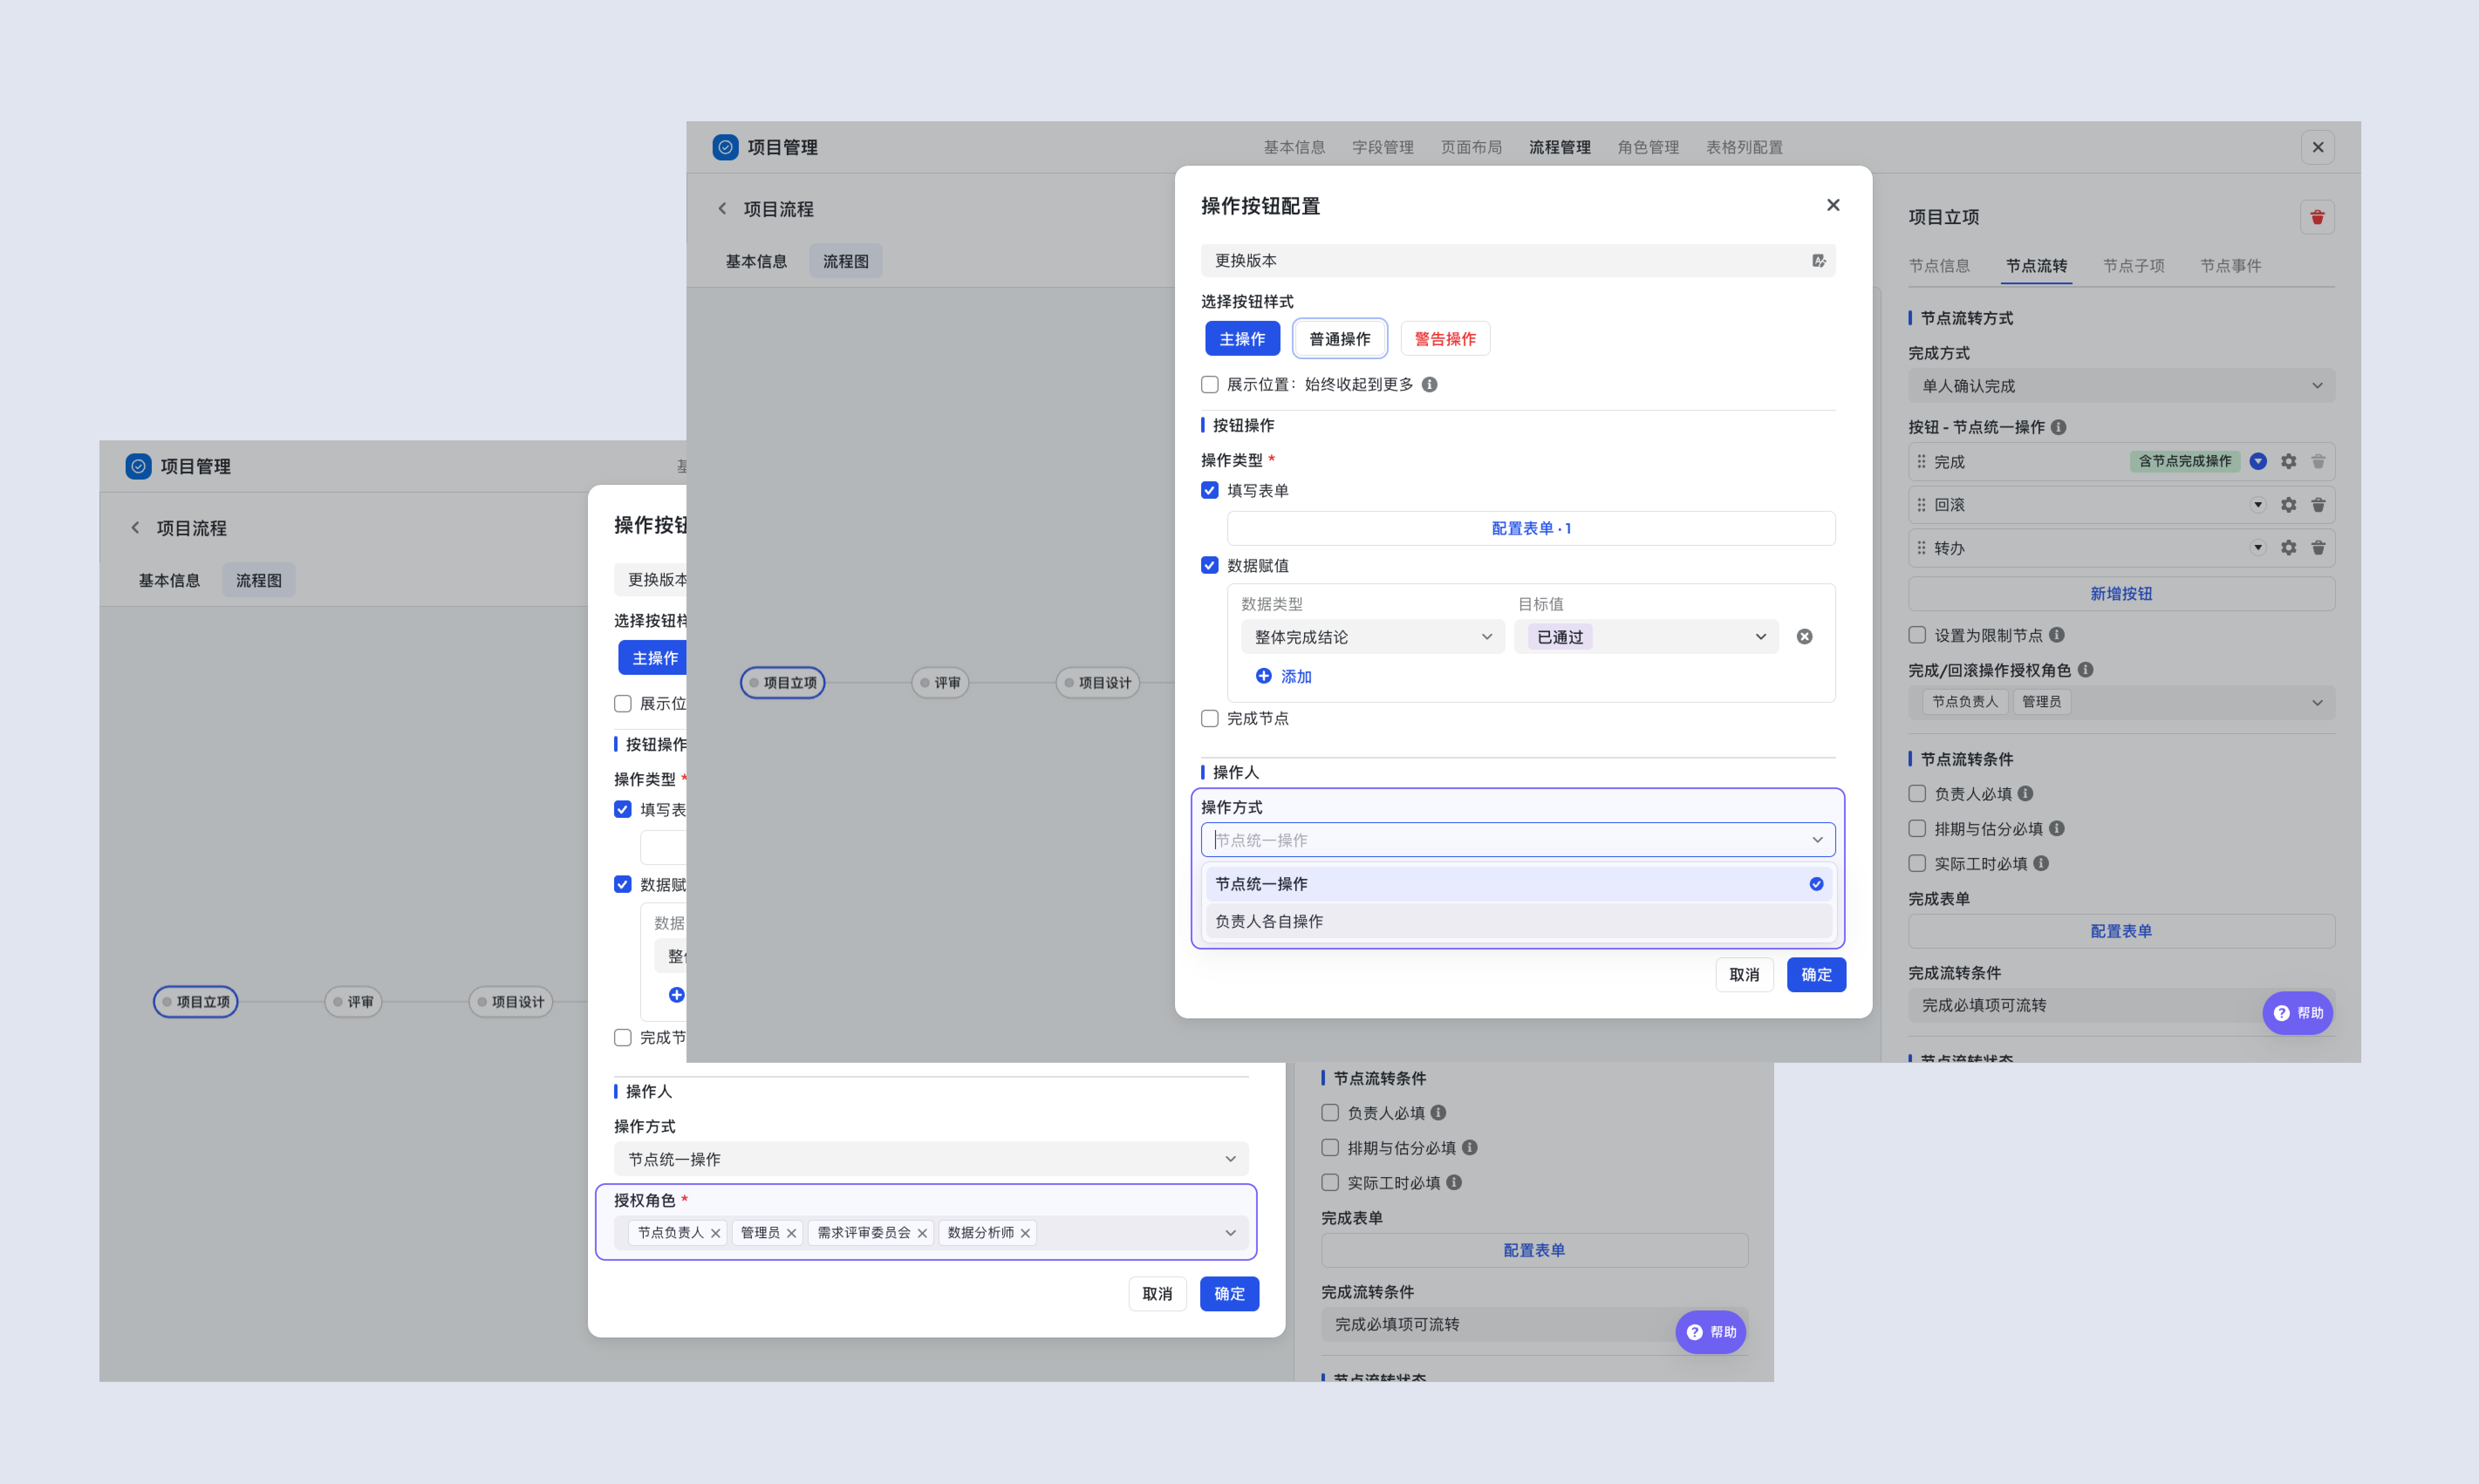Check 完成节点 in the front dialog
The height and width of the screenshot is (1484, 2479).
[x=1209, y=719]
